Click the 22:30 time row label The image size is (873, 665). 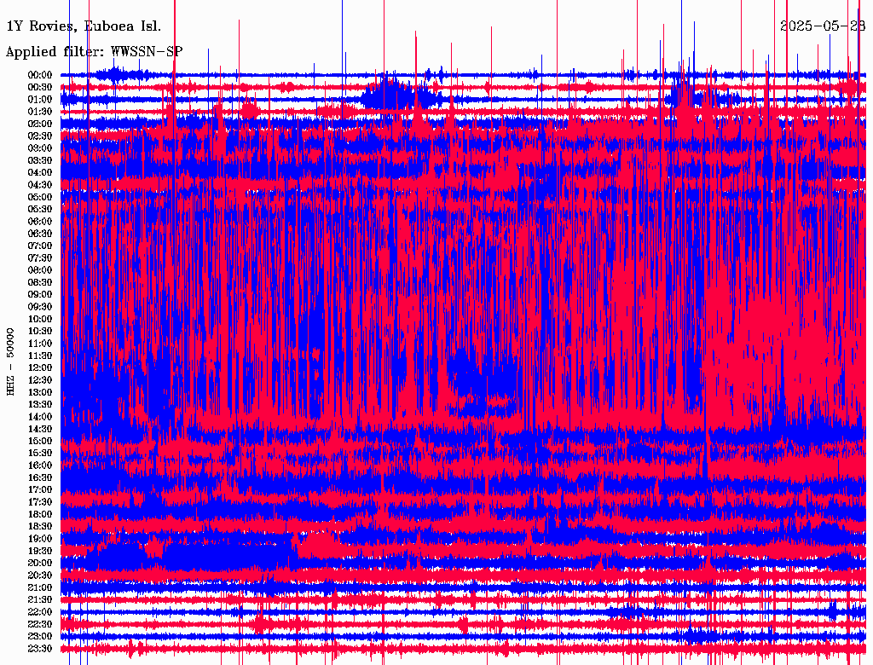coord(41,624)
